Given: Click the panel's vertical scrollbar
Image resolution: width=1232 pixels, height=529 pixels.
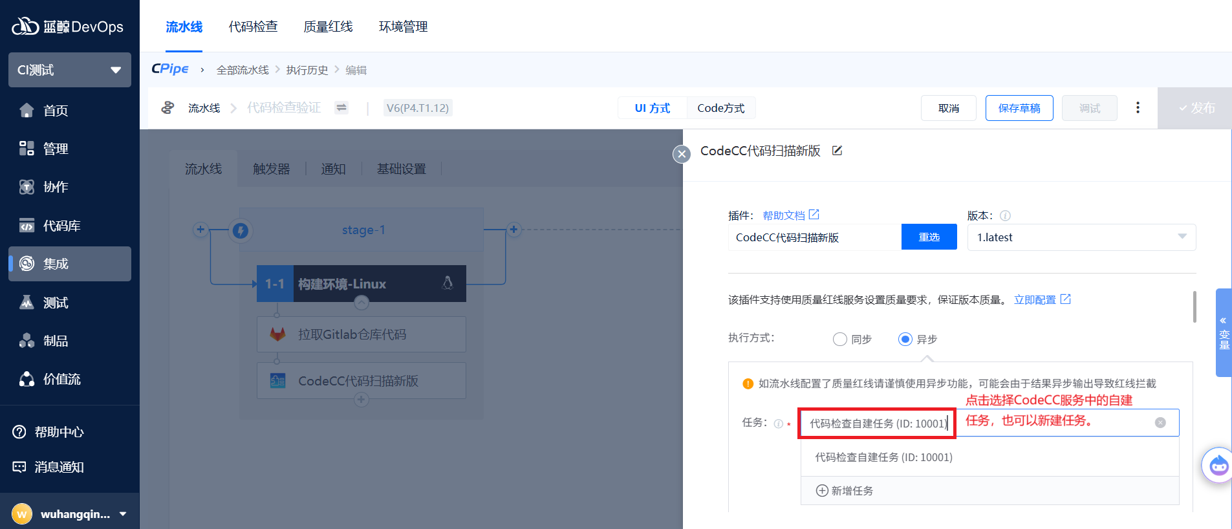Looking at the screenshot, I should tap(1194, 307).
